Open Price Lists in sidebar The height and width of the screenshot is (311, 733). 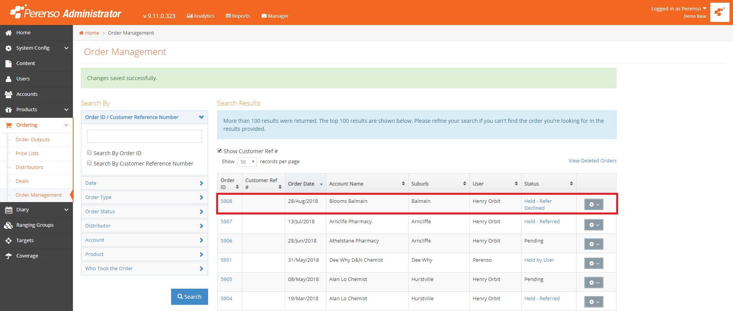pos(27,154)
